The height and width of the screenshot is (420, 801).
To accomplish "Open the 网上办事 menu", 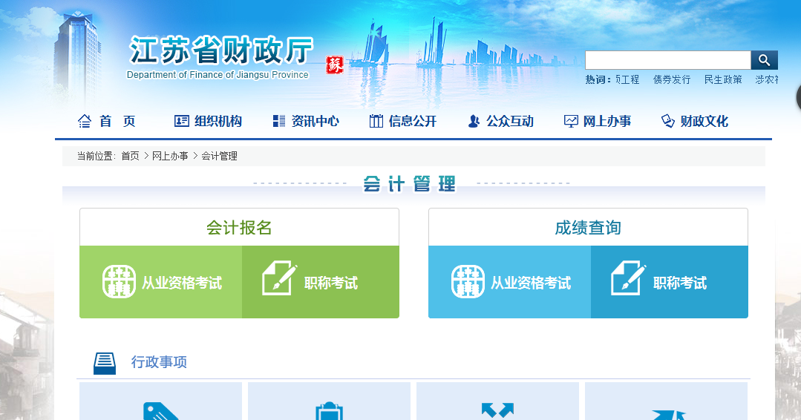I will click(607, 122).
